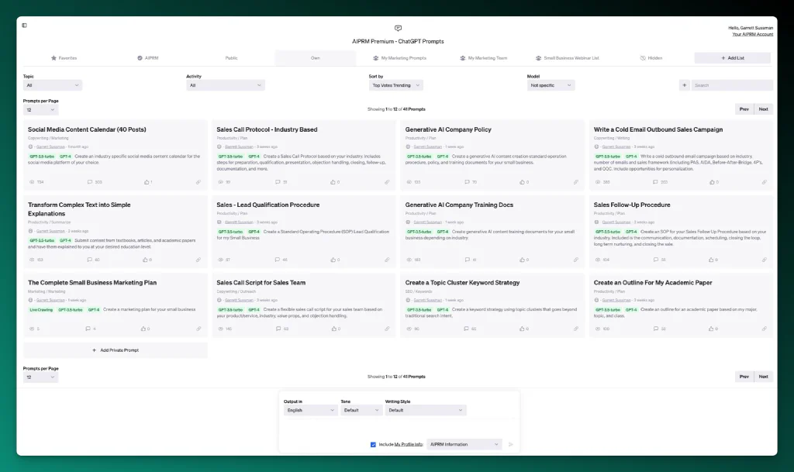Open bottom Prompts per Page dropdown
Image resolution: width=794 pixels, height=472 pixels.
(40, 377)
